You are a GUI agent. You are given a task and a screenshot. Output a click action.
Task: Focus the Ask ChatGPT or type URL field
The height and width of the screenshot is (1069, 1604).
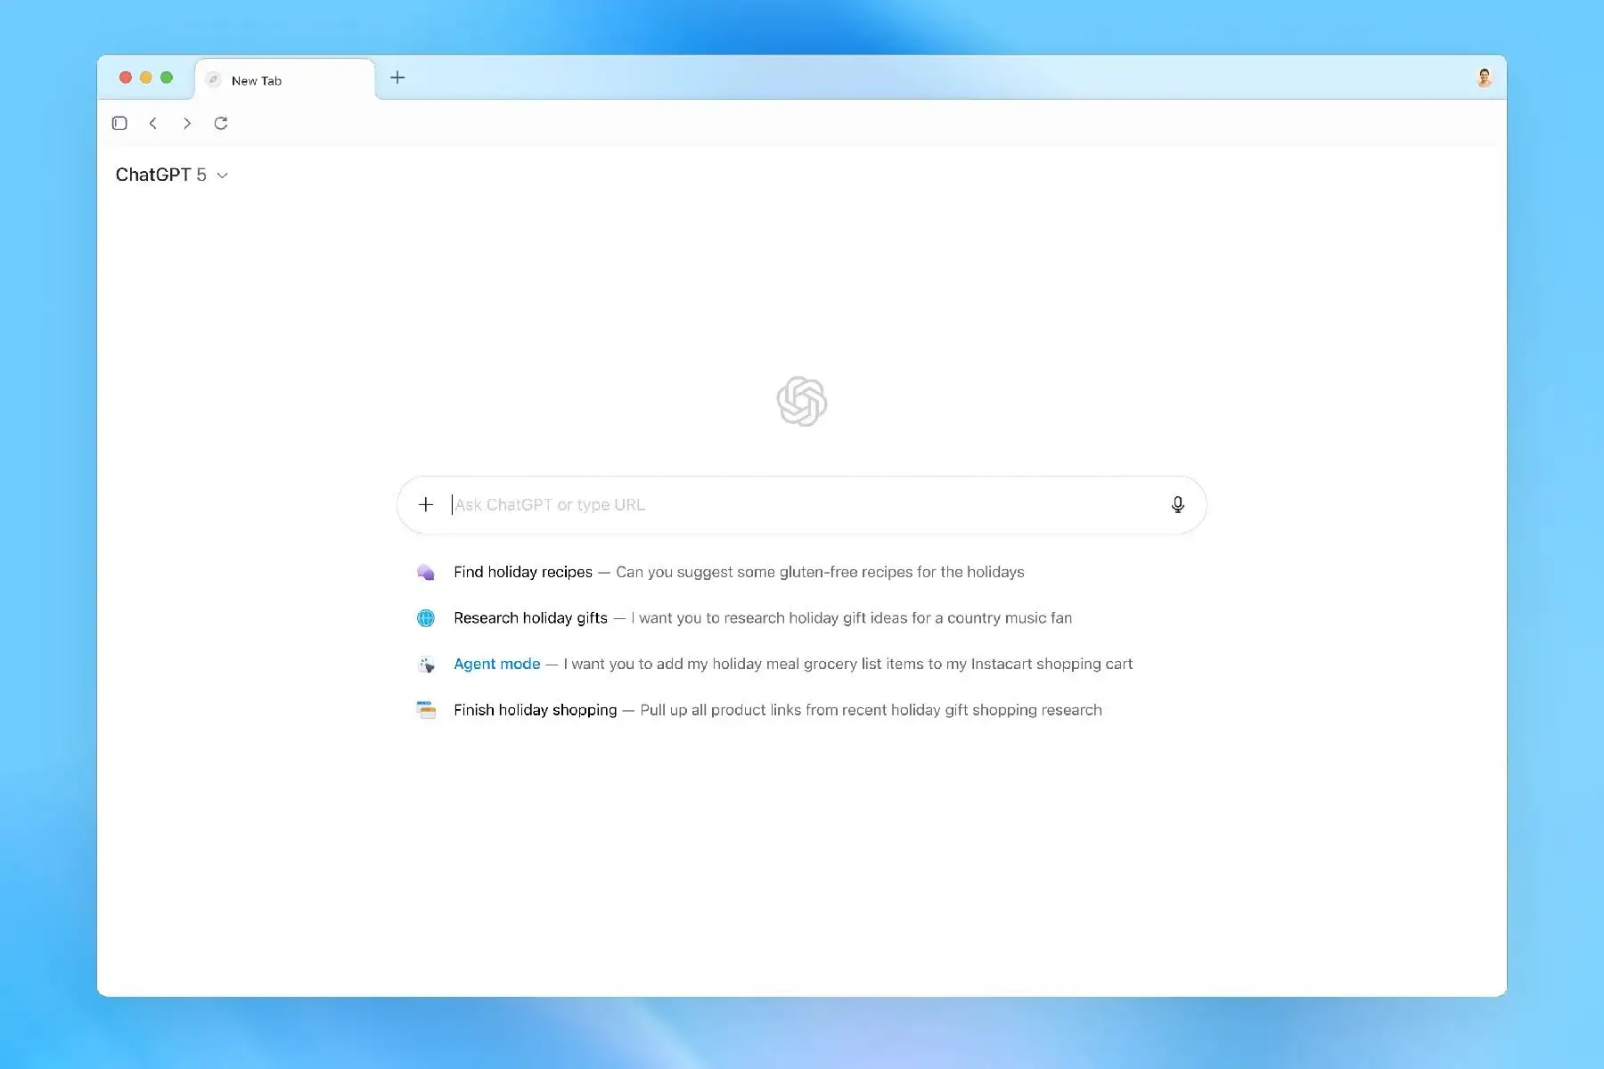pos(802,505)
